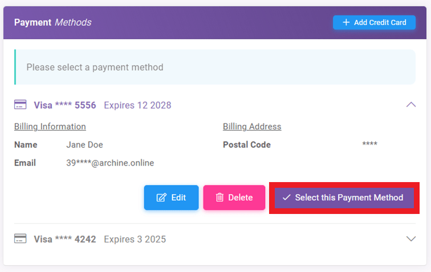Click the credit card icon for Visa 5556
The image size is (431, 272).
(x=21, y=105)
